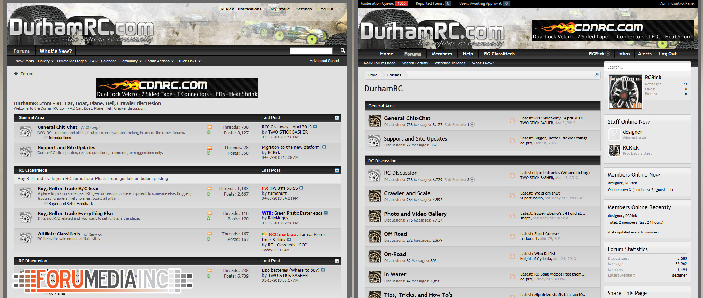
Task: Go to the last post of RCC Giveaway in the left forum
Action: (x=315, y=127)
